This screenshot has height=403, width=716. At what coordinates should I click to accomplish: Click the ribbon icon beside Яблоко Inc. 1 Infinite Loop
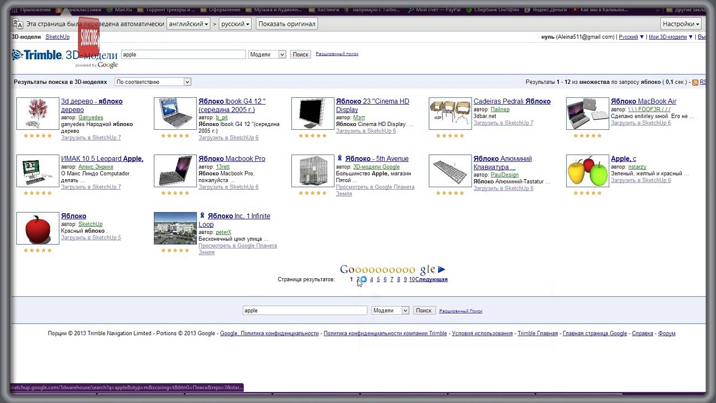coord(202,215)
